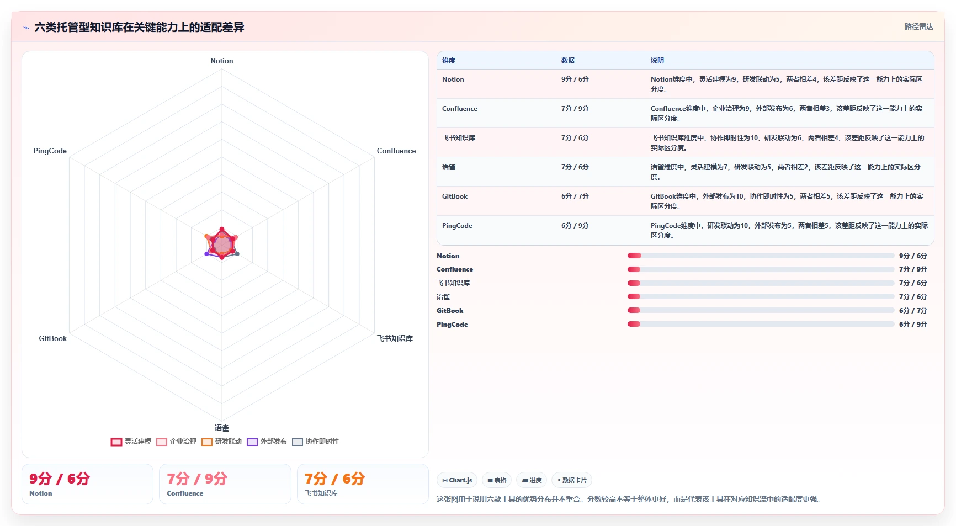Toggle the 协作即时性 legend swatch

298,442
